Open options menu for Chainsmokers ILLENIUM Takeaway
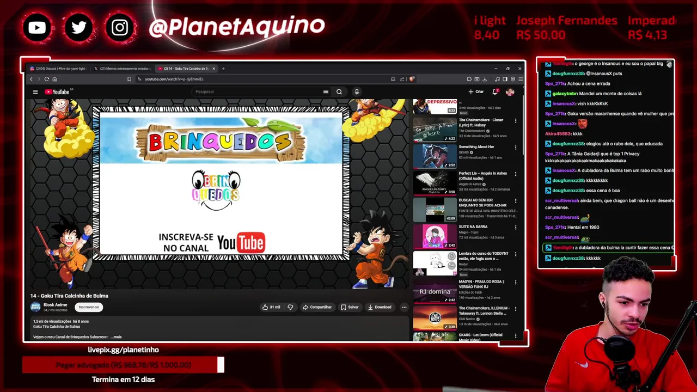697x392 pixels. 516,309
